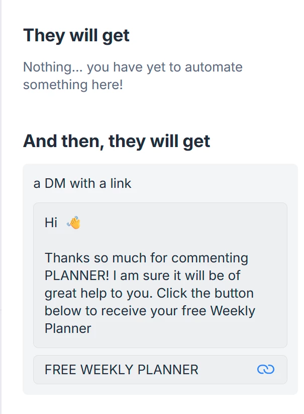Click the word "Weekly" in the message body
Screen dimensions: 304x414
[233, 311]
